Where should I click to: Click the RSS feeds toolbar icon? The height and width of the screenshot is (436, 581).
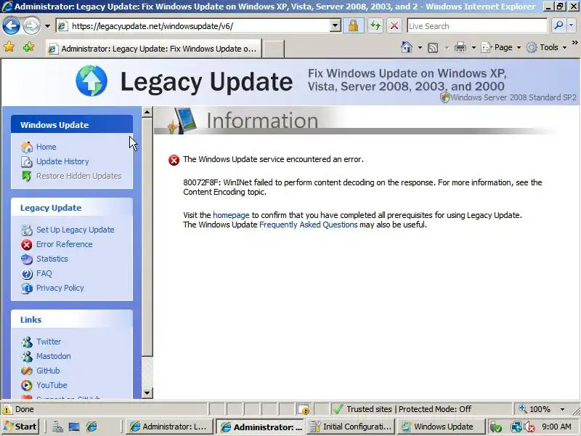432,47
